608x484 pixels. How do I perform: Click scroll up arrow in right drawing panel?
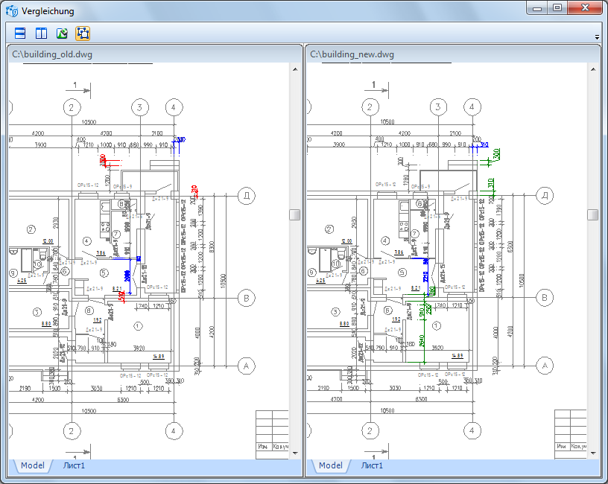point(593,70)
